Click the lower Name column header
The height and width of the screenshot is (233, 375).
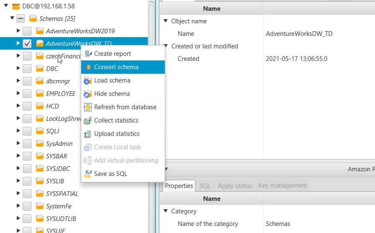[x=212, y=199]
